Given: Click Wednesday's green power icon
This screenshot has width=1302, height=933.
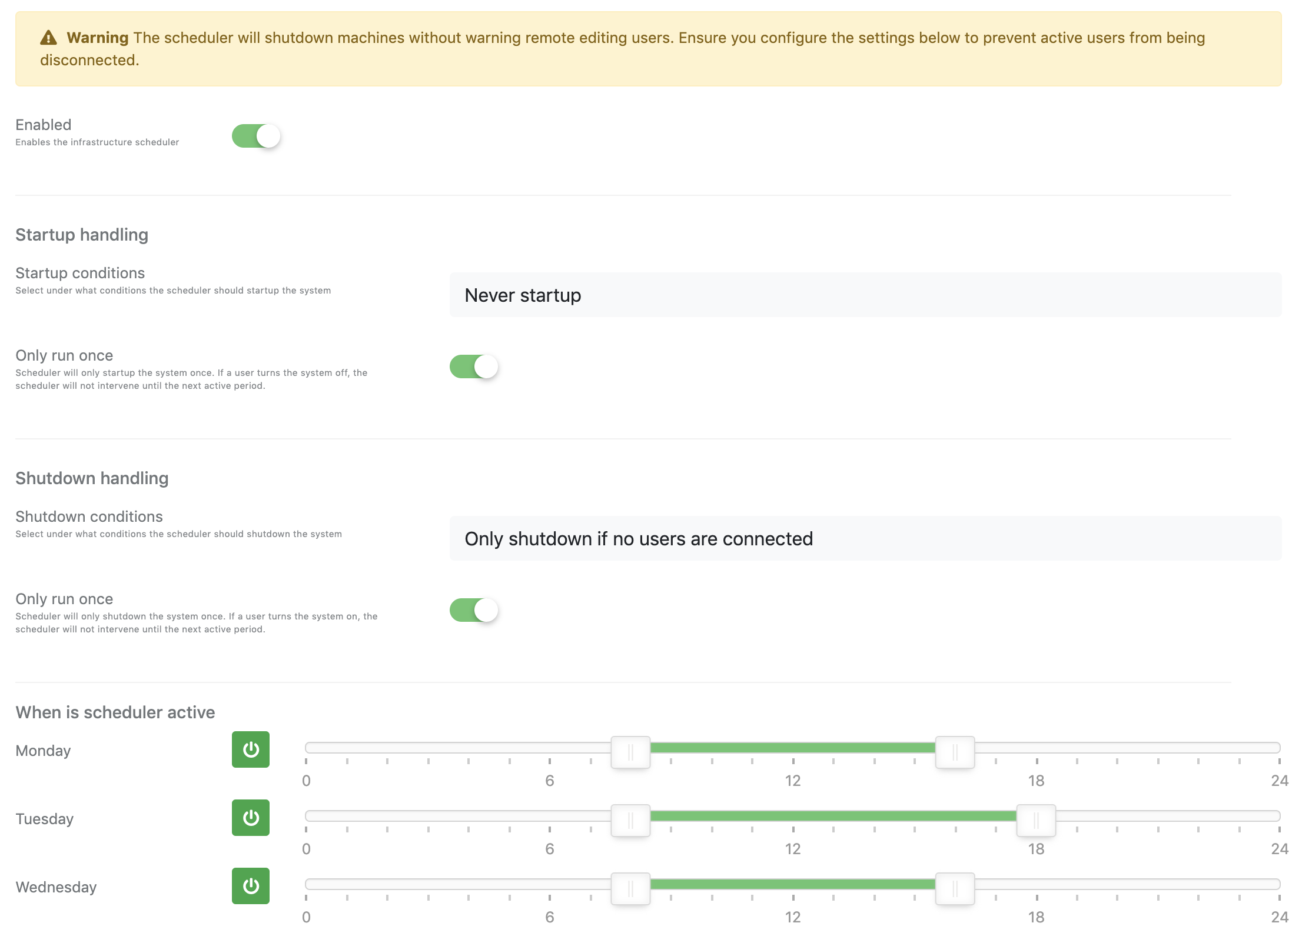Looking at the screenshot, I should 250,886.
